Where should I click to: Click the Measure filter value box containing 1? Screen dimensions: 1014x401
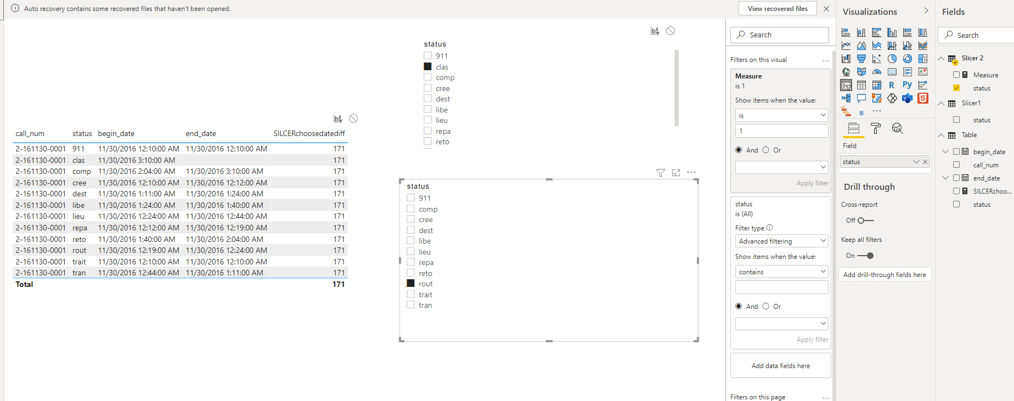pos(781,131)
